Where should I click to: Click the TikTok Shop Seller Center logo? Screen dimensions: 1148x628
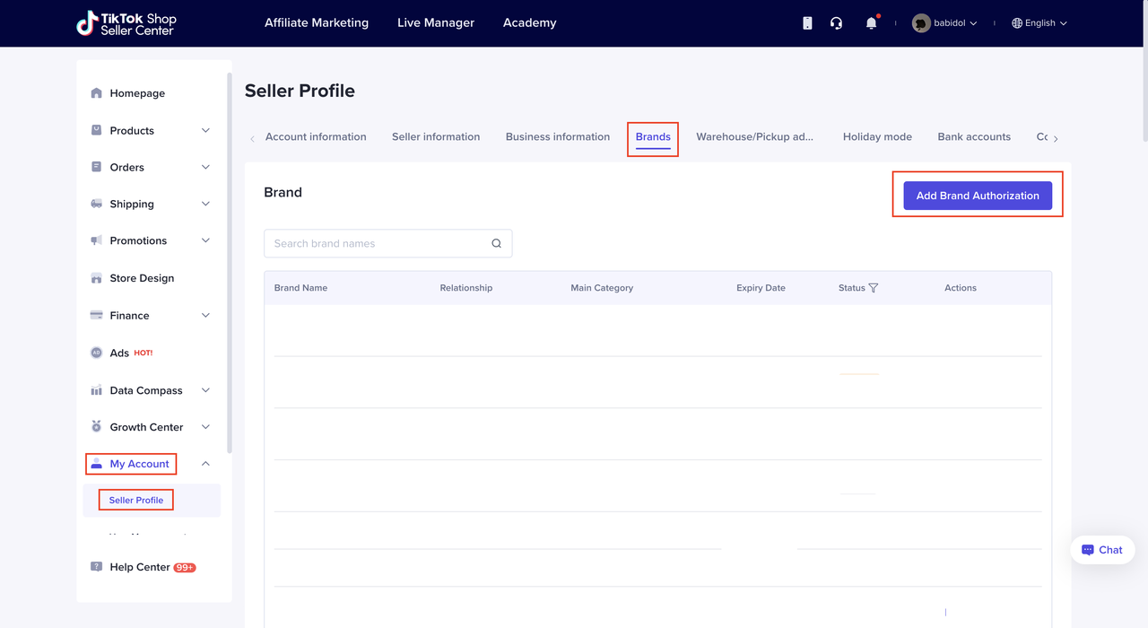(x=126, y=23)
